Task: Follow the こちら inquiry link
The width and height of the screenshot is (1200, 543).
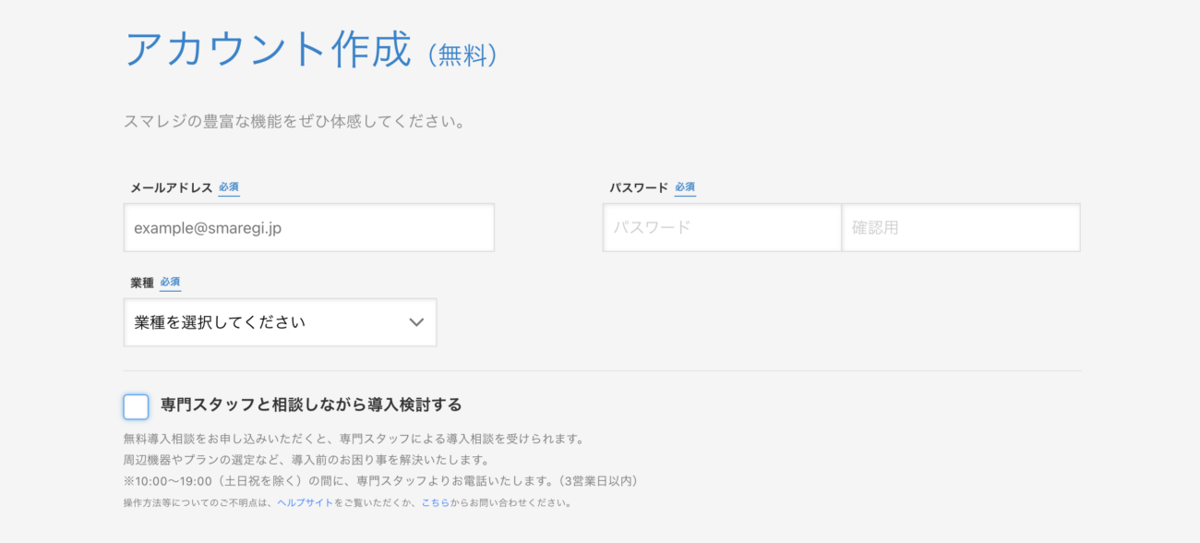Action: click(x=436, y=503)
